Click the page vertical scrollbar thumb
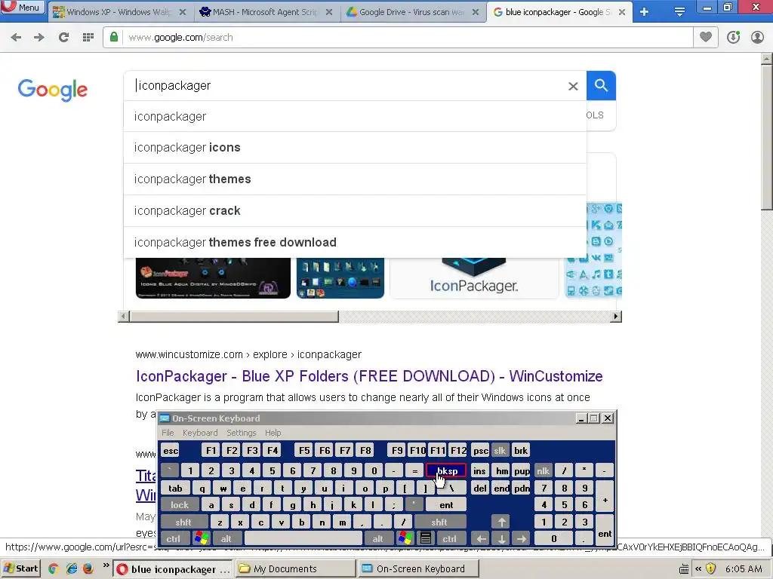This screenshot has height=579, width=773. 766,137
